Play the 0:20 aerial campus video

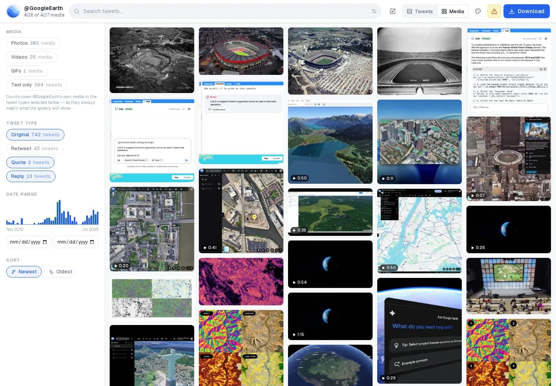click(152, 229)
